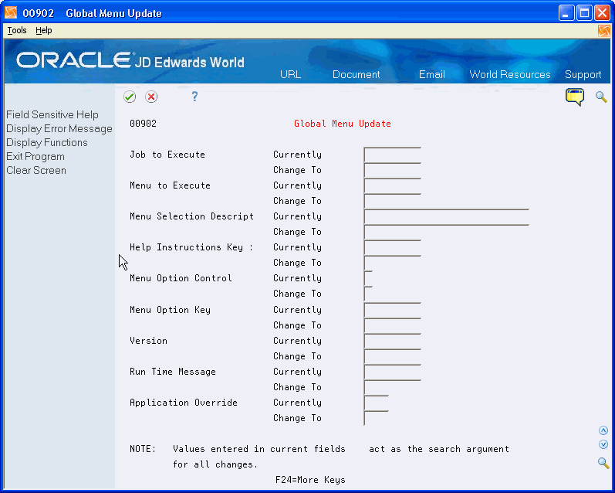The image size is (615, 493).
Task: Click F24=More Keys text
Action: pos(310,480)
